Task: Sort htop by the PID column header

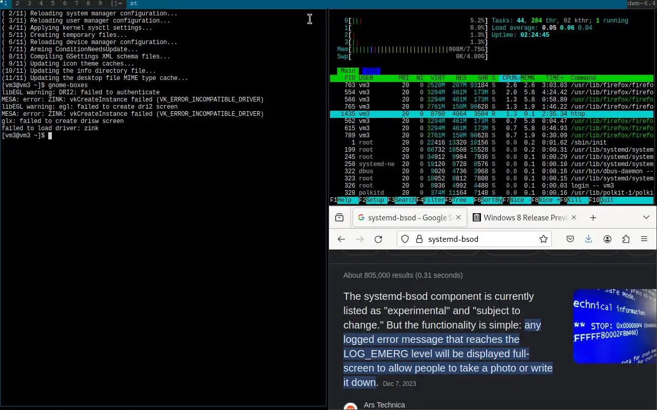Action: 350,78
